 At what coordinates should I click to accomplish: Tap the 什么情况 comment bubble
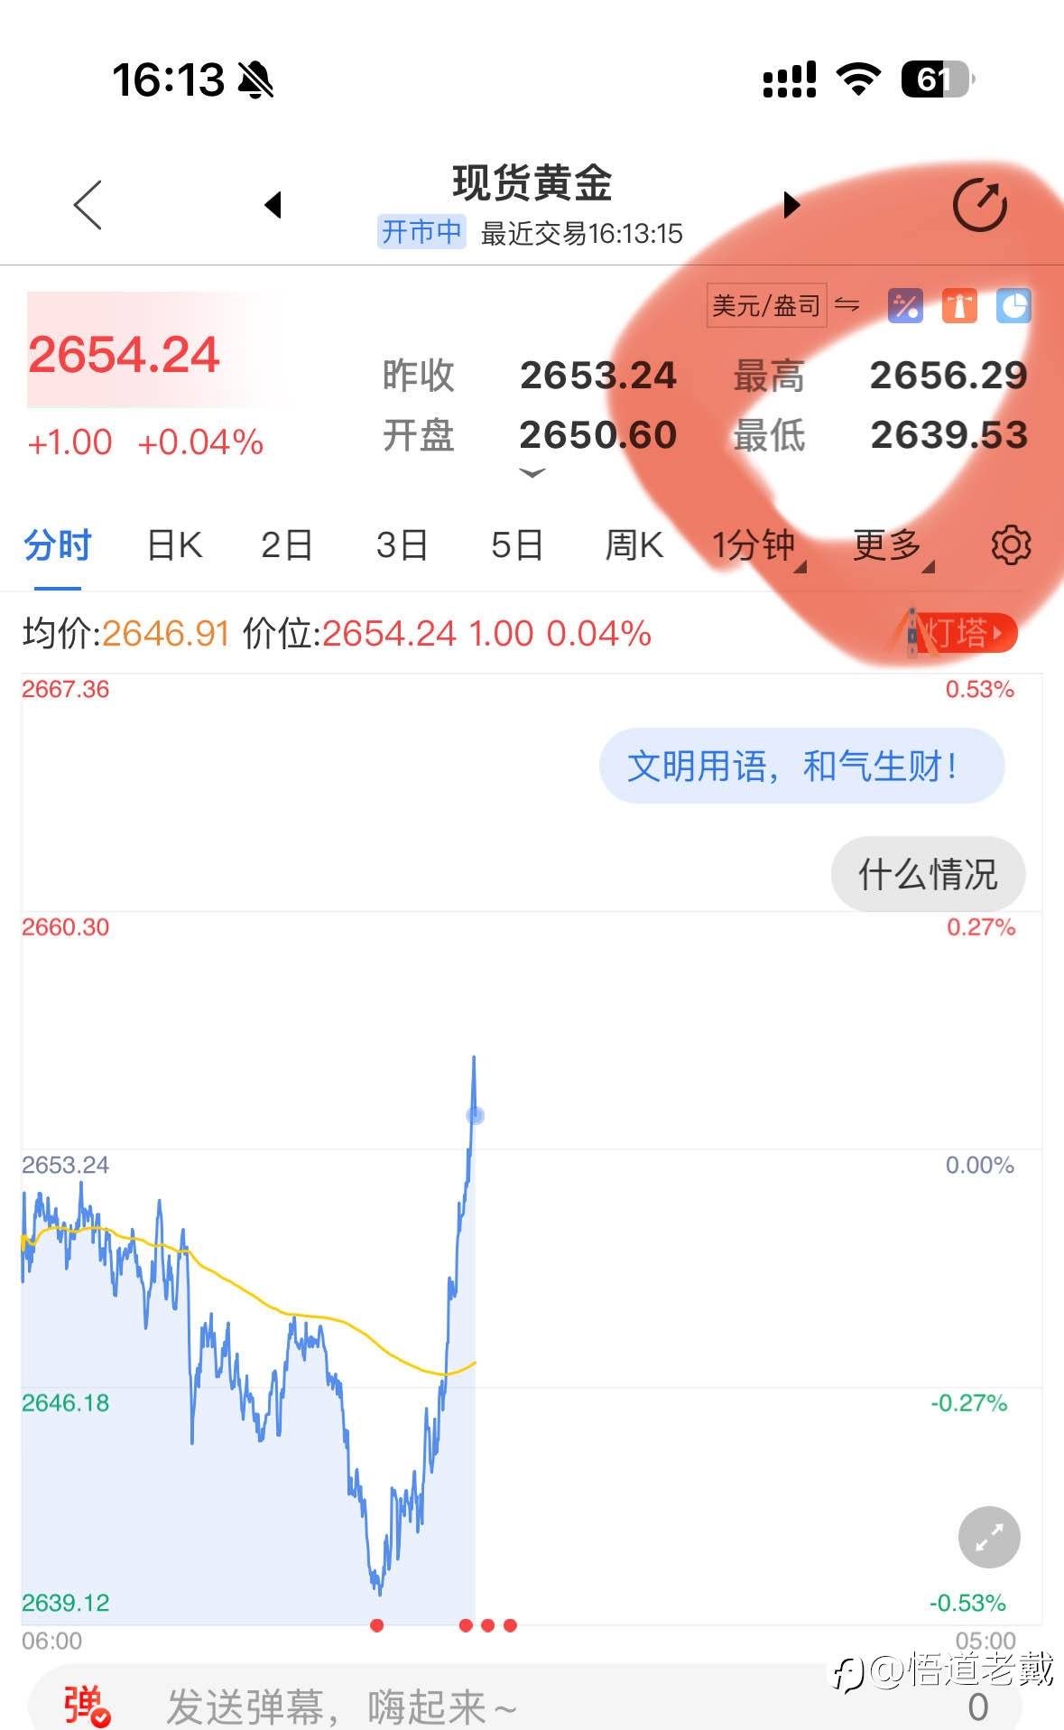pyautogui.click(x=928, y=874)
